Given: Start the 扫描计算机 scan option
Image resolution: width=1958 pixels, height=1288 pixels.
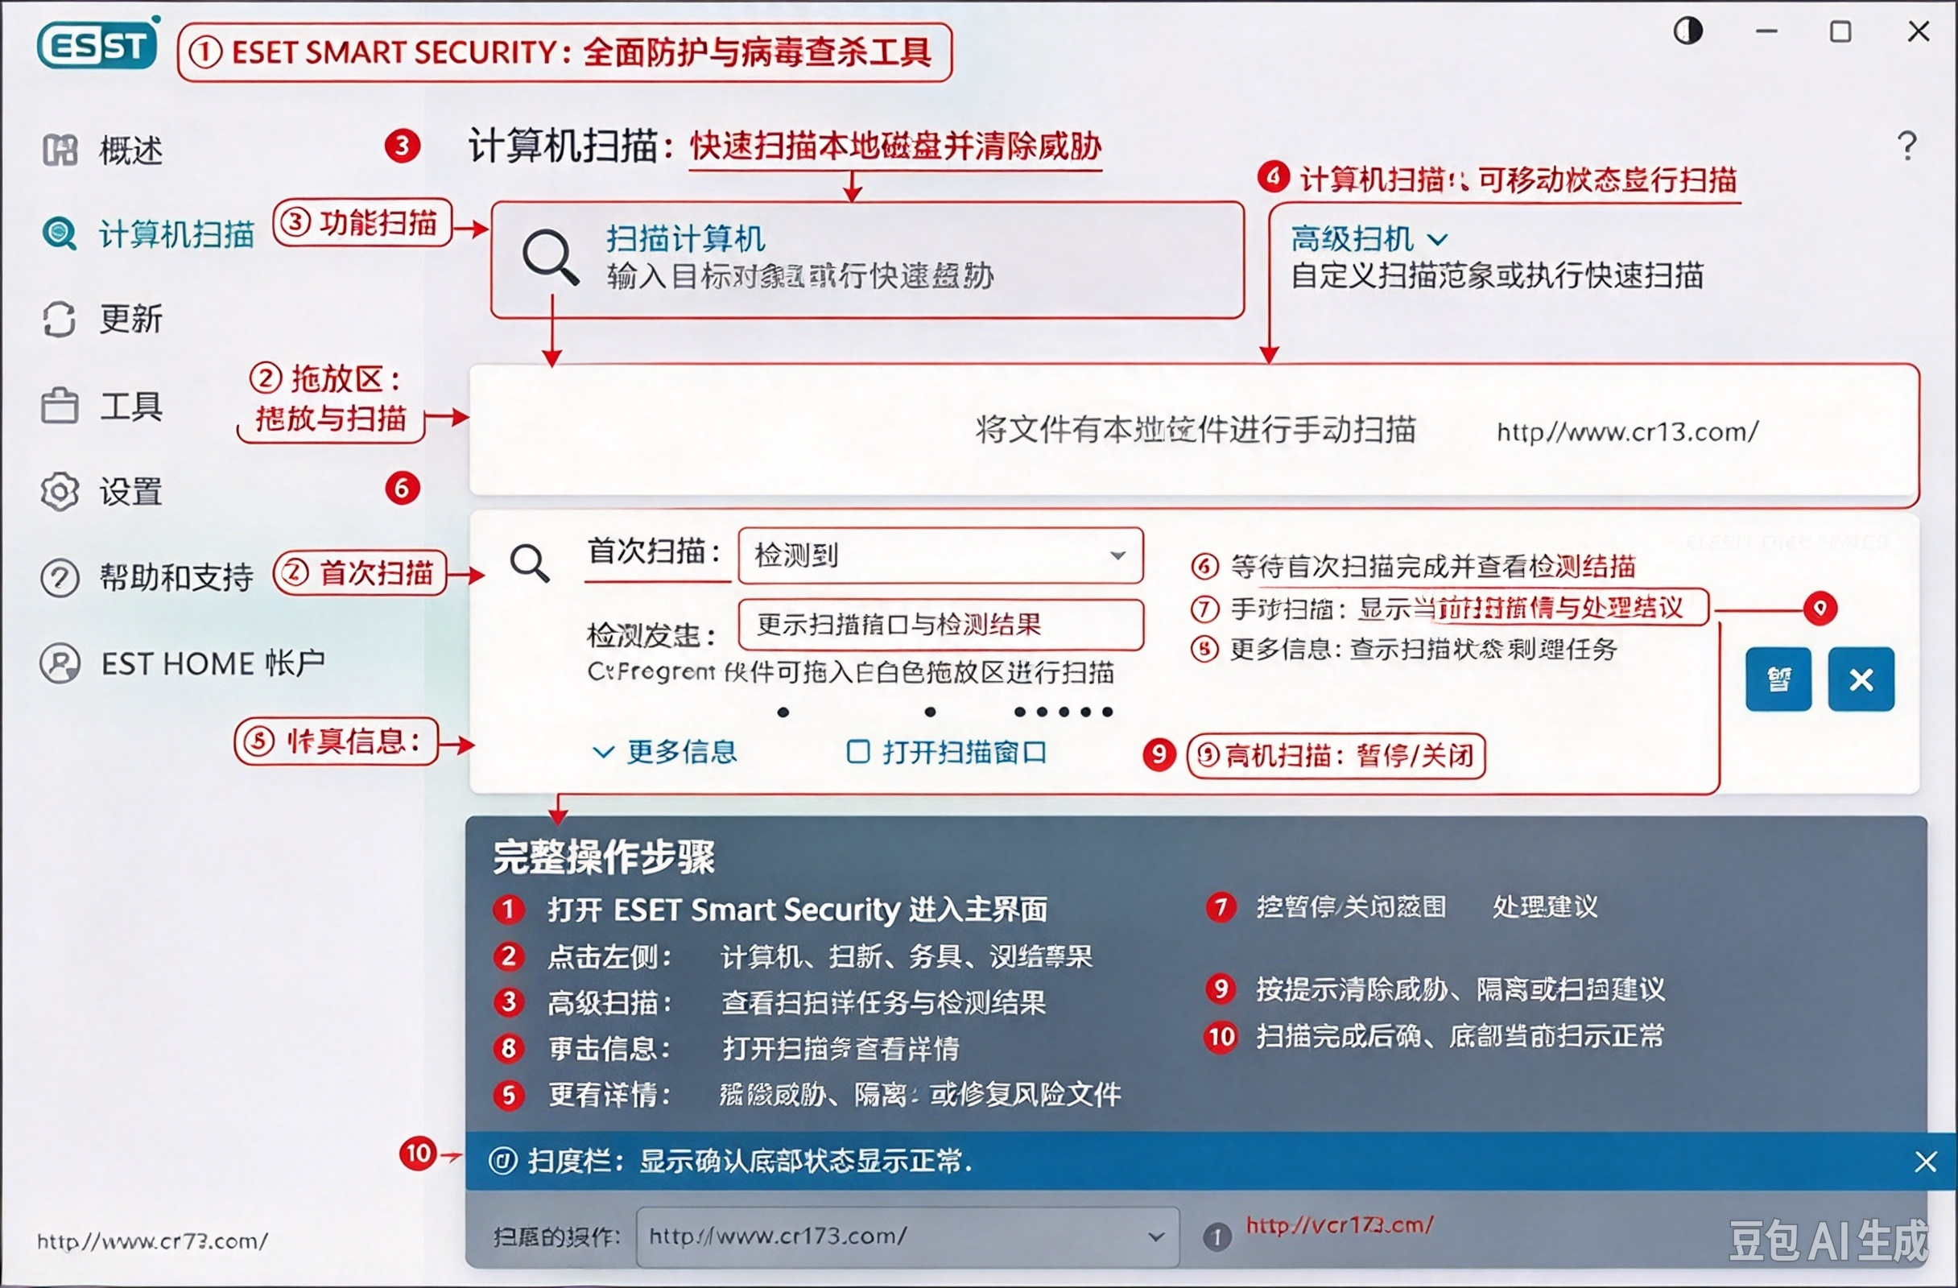Looking at the screenshot, I should pyautogui.click(x=867, y=260).
